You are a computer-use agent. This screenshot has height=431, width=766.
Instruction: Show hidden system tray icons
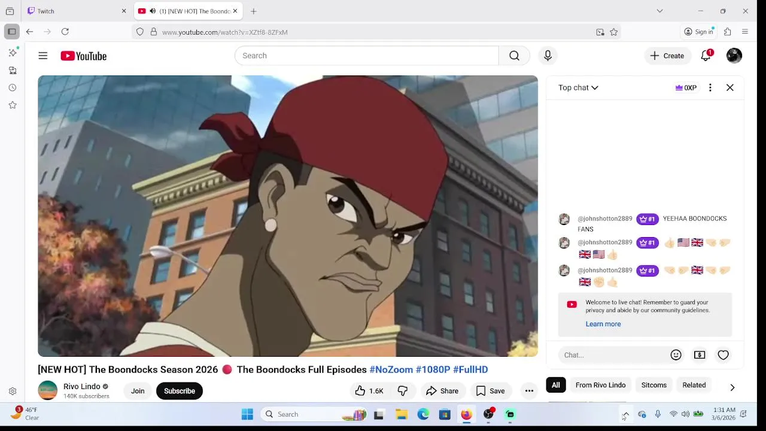(x=625, y=414)
